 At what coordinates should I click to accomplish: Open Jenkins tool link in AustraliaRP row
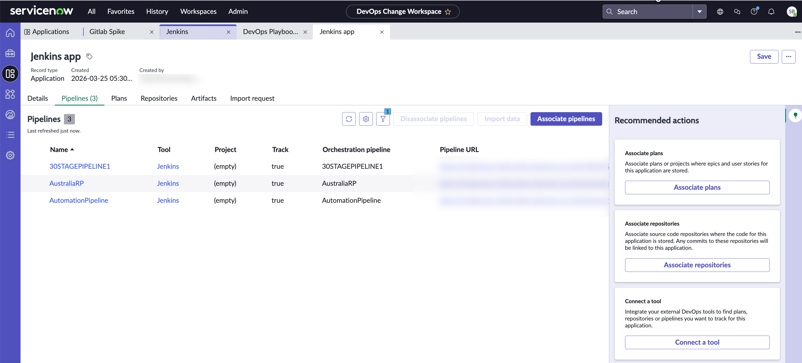coord(168,184)
